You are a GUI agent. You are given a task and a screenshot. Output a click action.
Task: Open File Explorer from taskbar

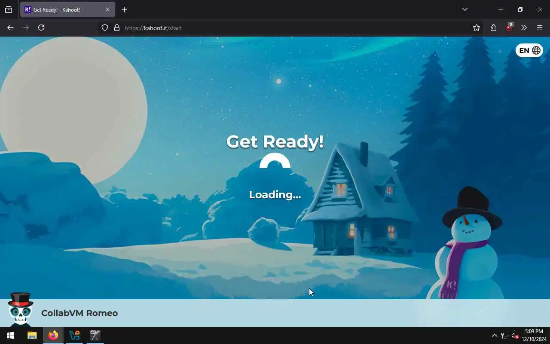(32, 335)
